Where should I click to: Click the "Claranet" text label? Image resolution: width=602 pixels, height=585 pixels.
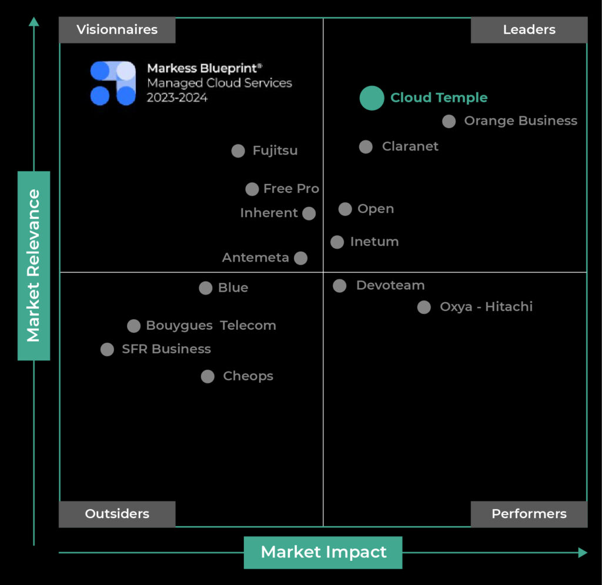(410, 146)
